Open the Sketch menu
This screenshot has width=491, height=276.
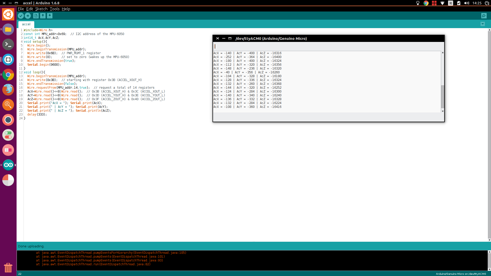(41, 9)
